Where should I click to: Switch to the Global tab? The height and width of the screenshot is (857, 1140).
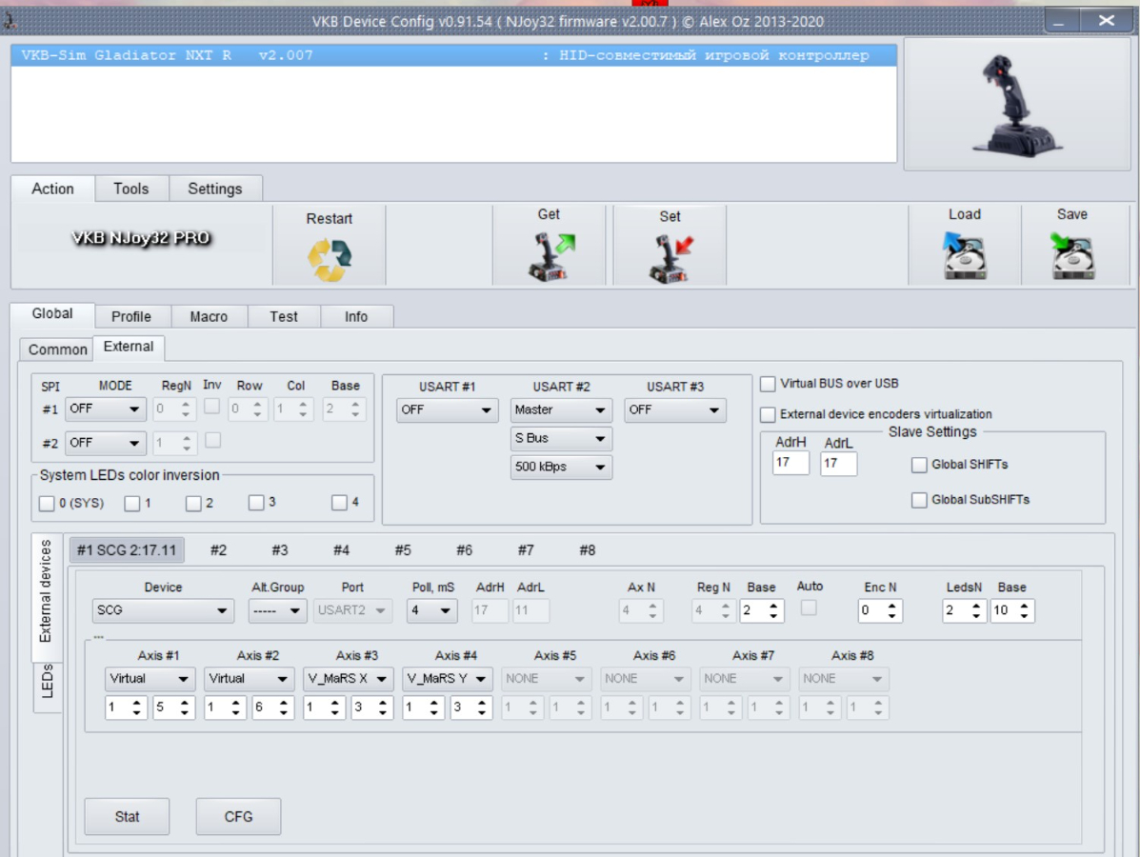pos(52,314)
